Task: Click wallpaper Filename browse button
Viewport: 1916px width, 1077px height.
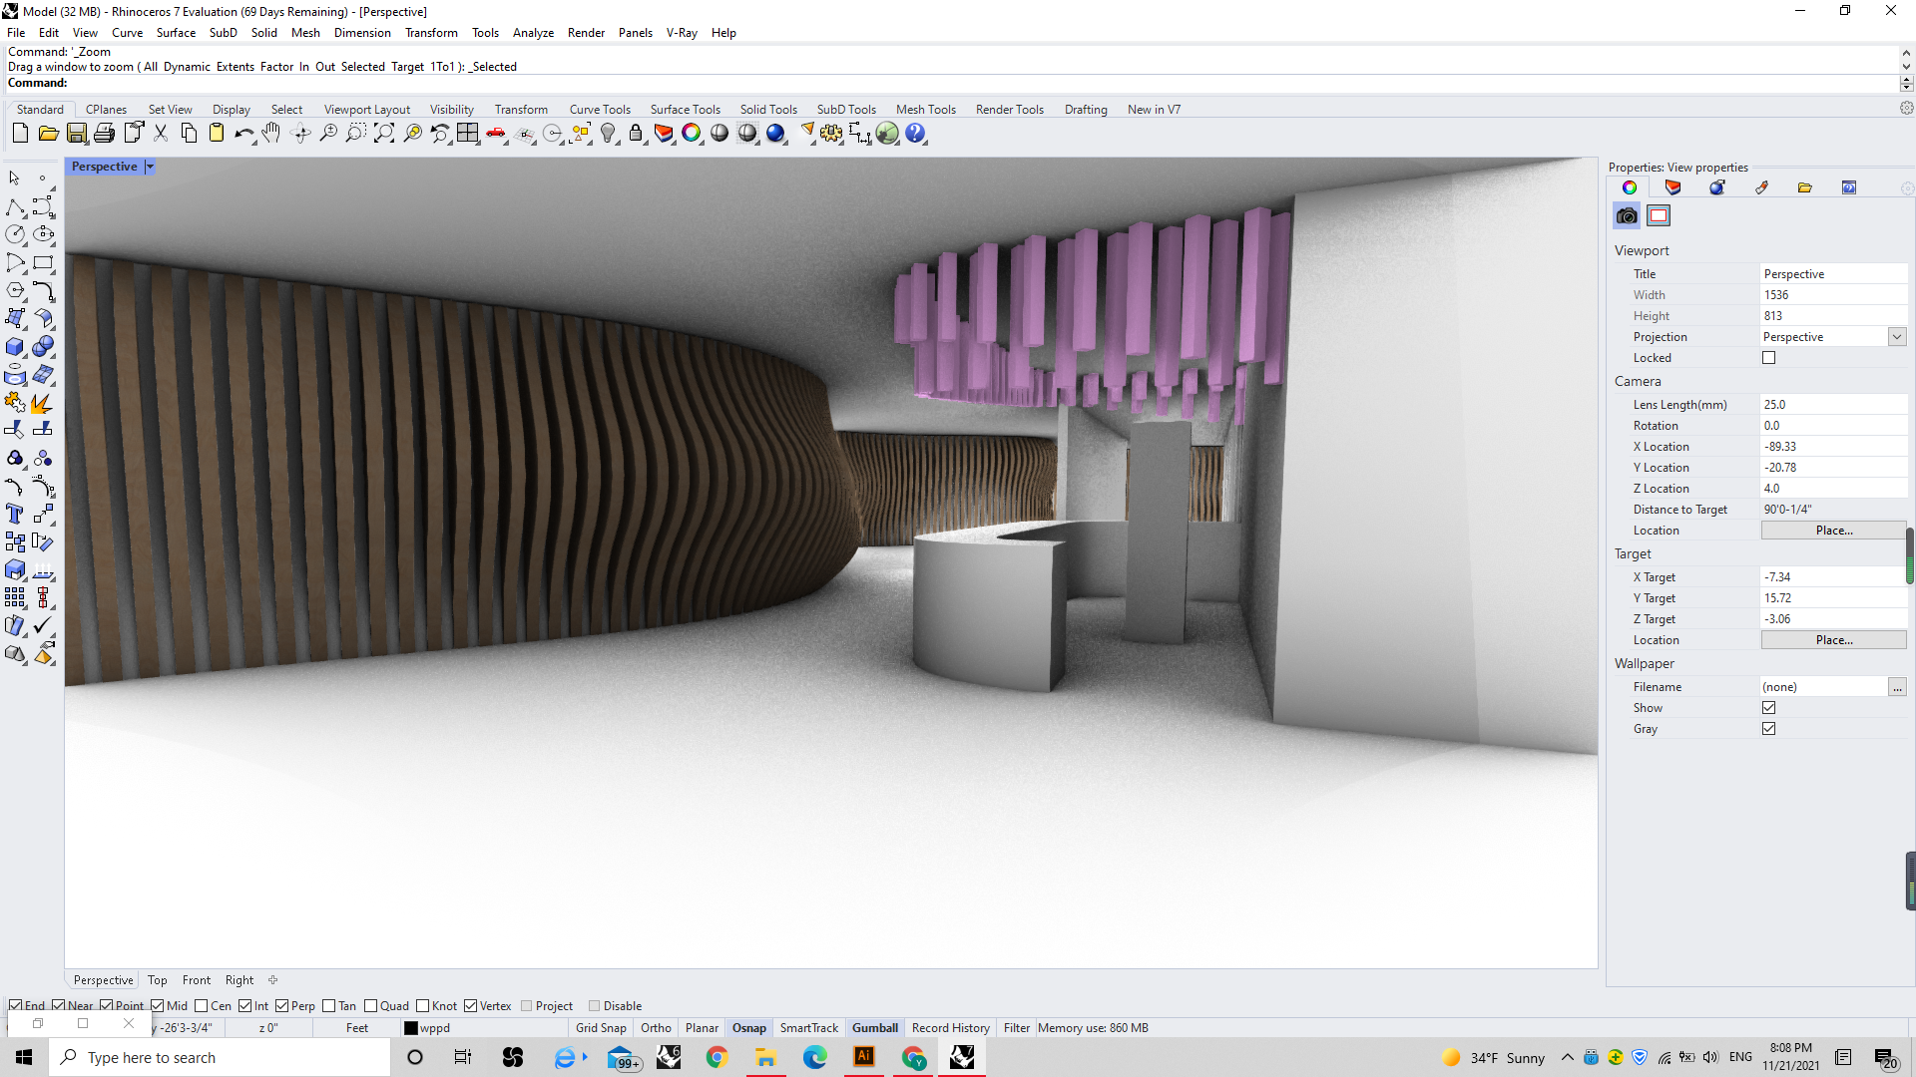Action: [x=1897, y=687]
